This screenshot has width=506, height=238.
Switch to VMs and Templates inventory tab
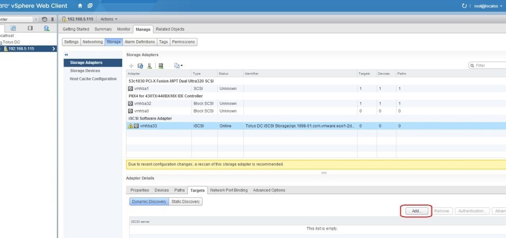pyautogui.click(x=13, y=29)
